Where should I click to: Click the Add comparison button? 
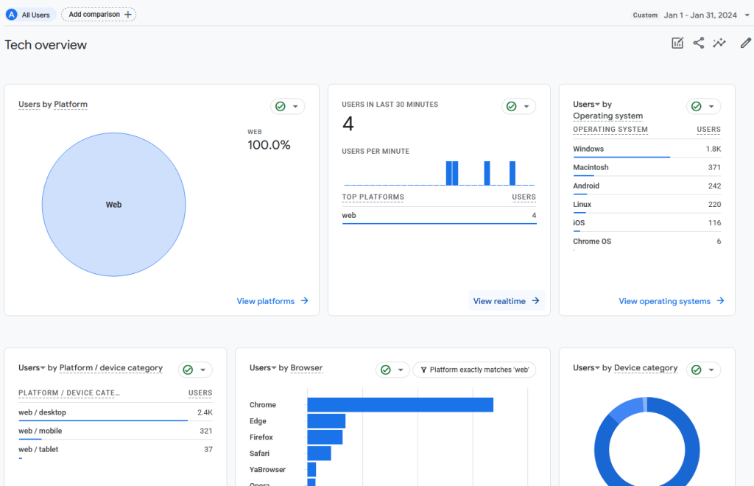point(99,15)
